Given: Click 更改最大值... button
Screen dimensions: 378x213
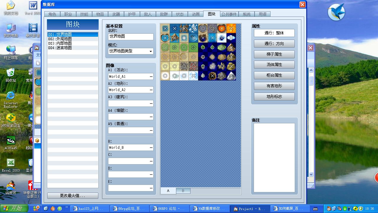Looking at the screenshot, I should click(x=73, y=196).
